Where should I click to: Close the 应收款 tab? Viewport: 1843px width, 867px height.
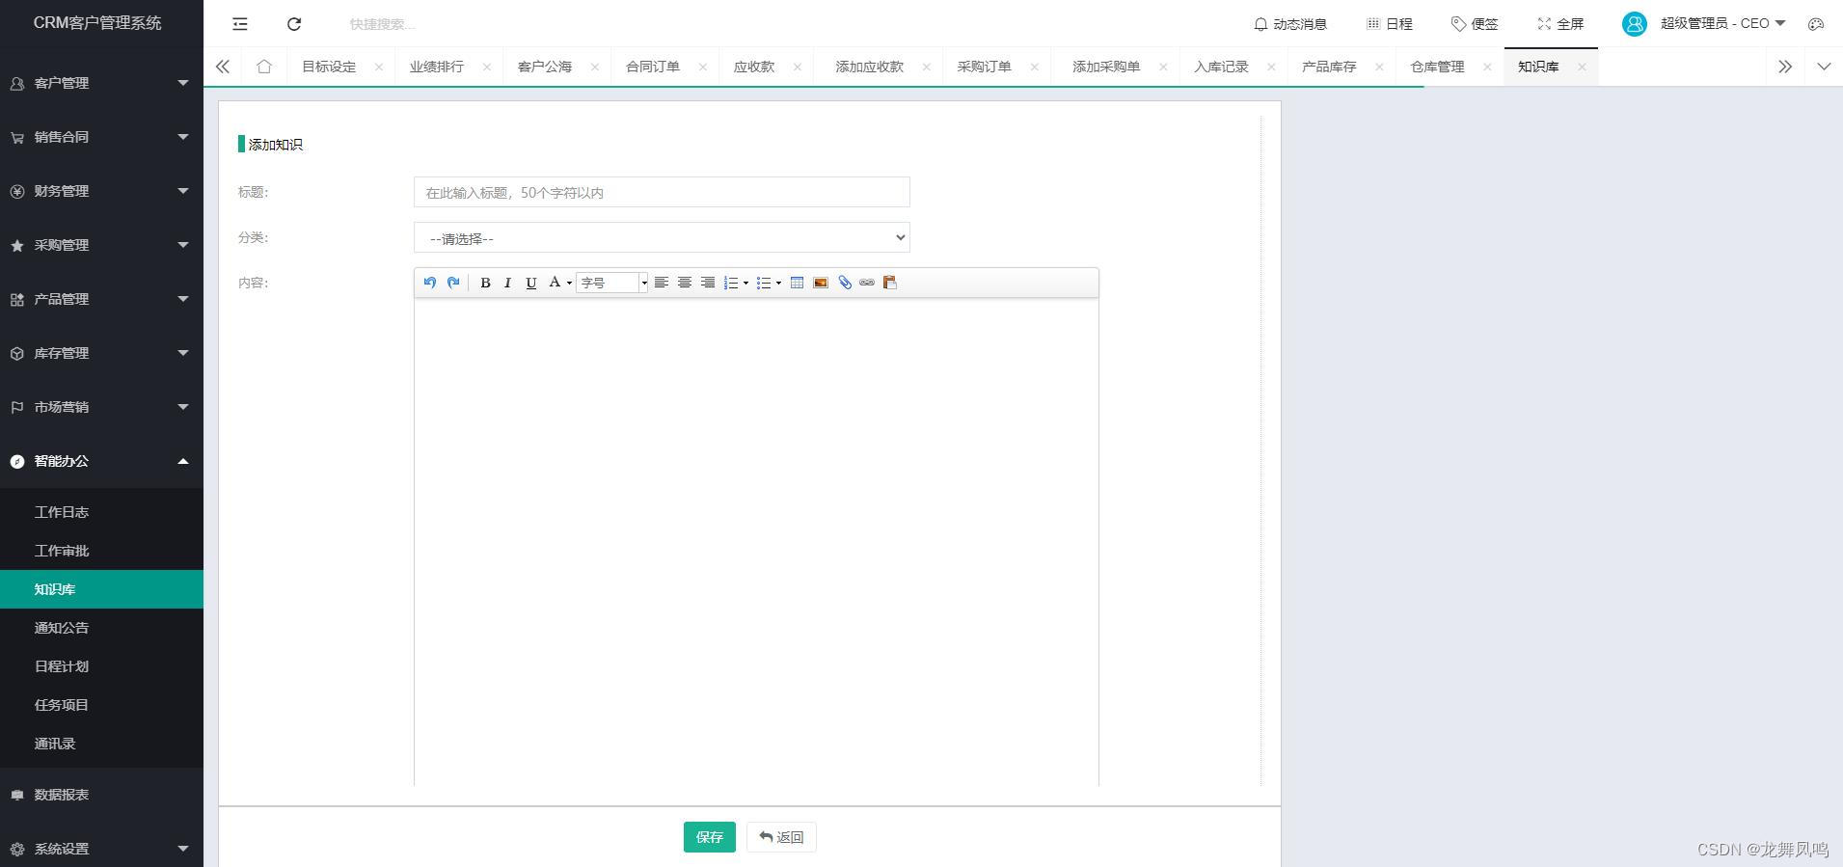pos(798,67)
